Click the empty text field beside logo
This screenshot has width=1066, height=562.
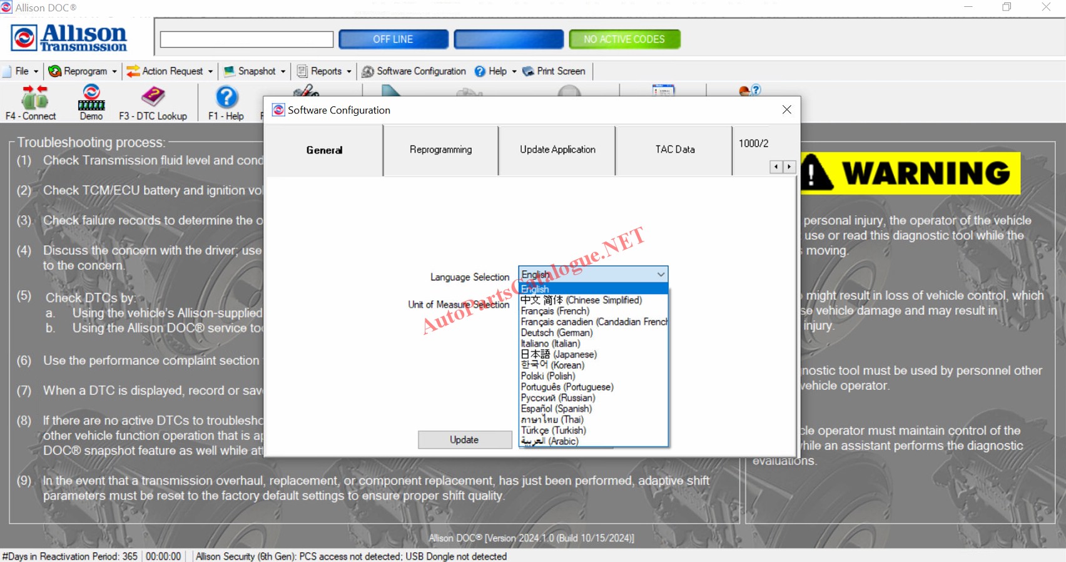[x=246, y=39]
